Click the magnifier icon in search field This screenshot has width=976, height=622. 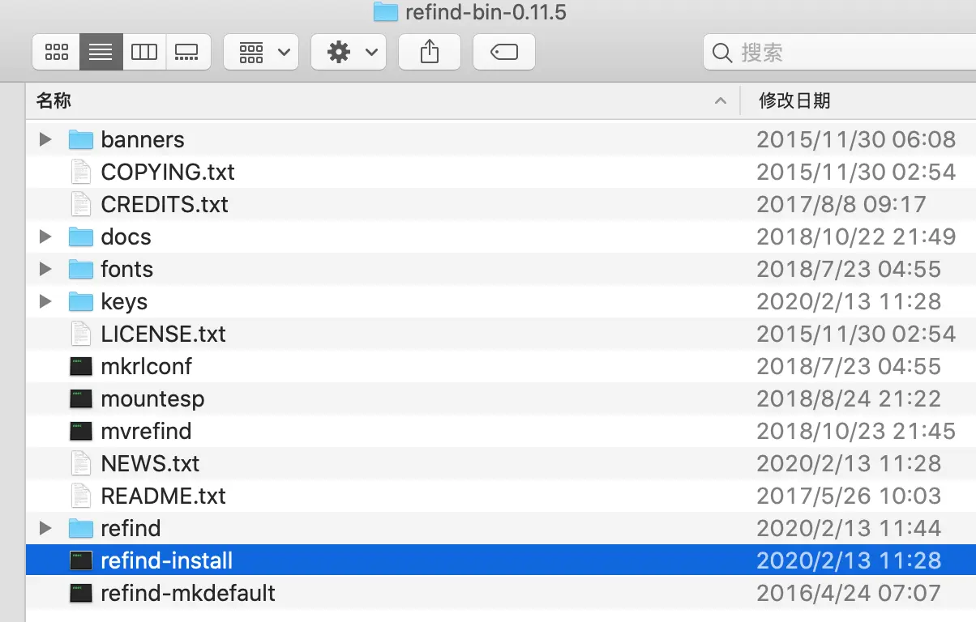click(x=721, y=53)
